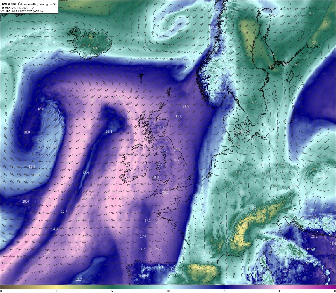Viewport: 336px width, 293px height.
Task: Click the '5' label on the colour scale
Action: point(112,291)
